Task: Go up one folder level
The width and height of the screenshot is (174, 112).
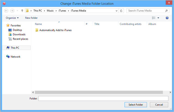Action: (22, 11)
